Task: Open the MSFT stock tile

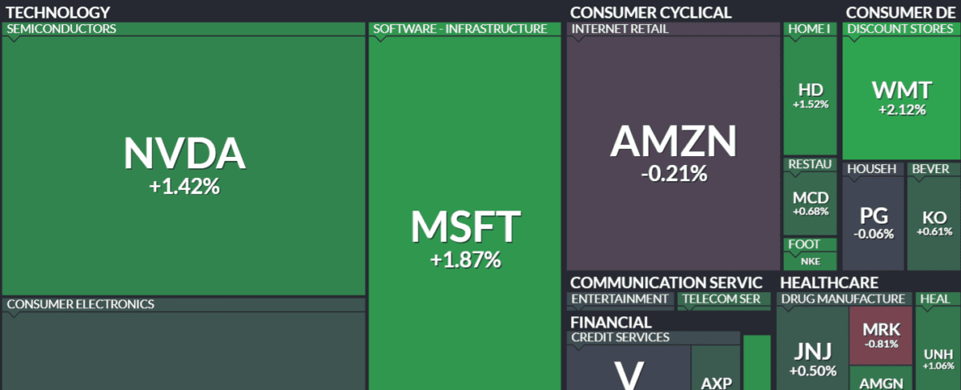Action: (465, 236)
